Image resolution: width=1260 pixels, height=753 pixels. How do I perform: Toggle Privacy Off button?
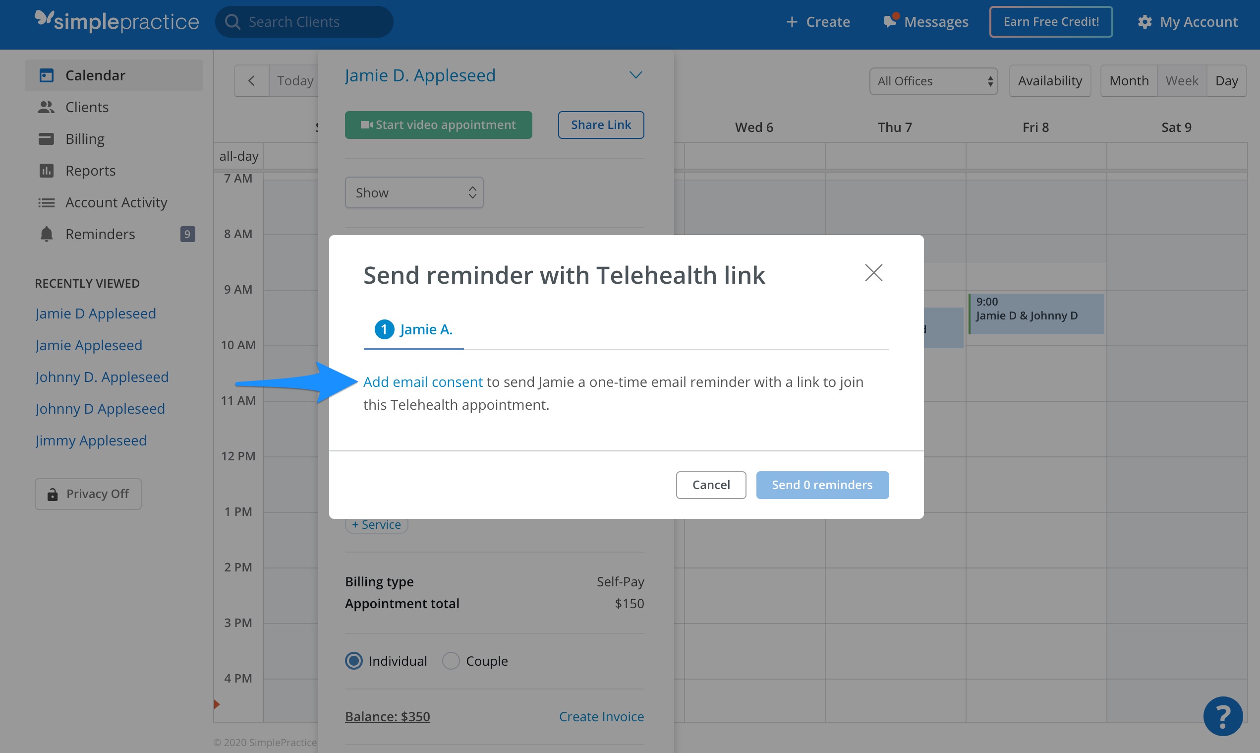tap(87, 494)
